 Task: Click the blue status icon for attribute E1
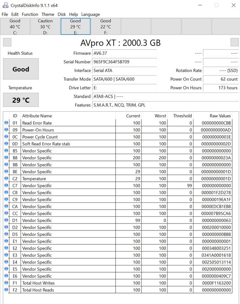pos(6,241)
